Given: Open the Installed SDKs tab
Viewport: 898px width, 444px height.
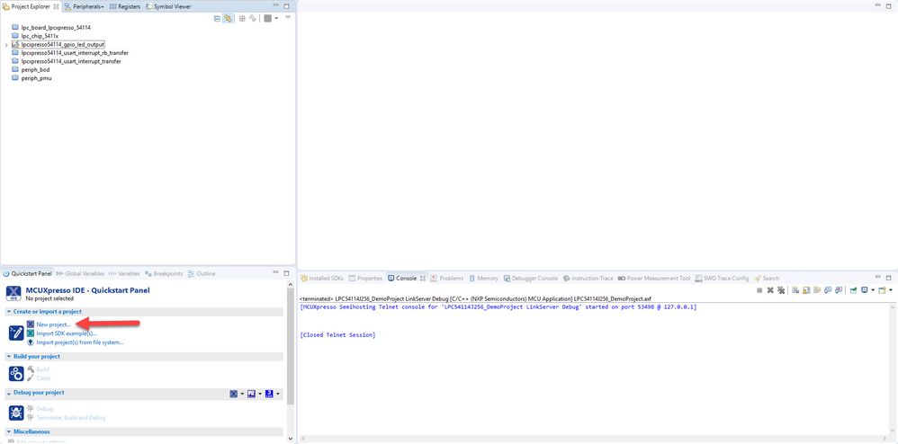Looking at the screenshot, I should pyautogui.click(x=322, y=278).
